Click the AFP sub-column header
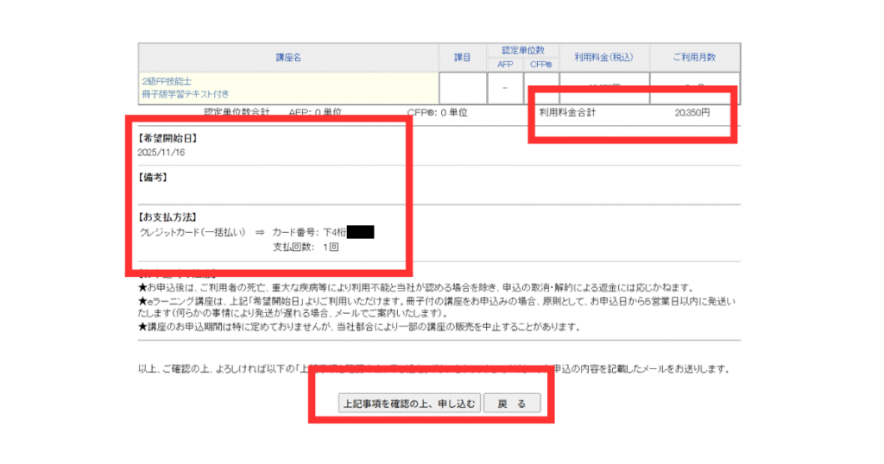The width and height of the screenshot is (884, 464). [x=505, y=64]
